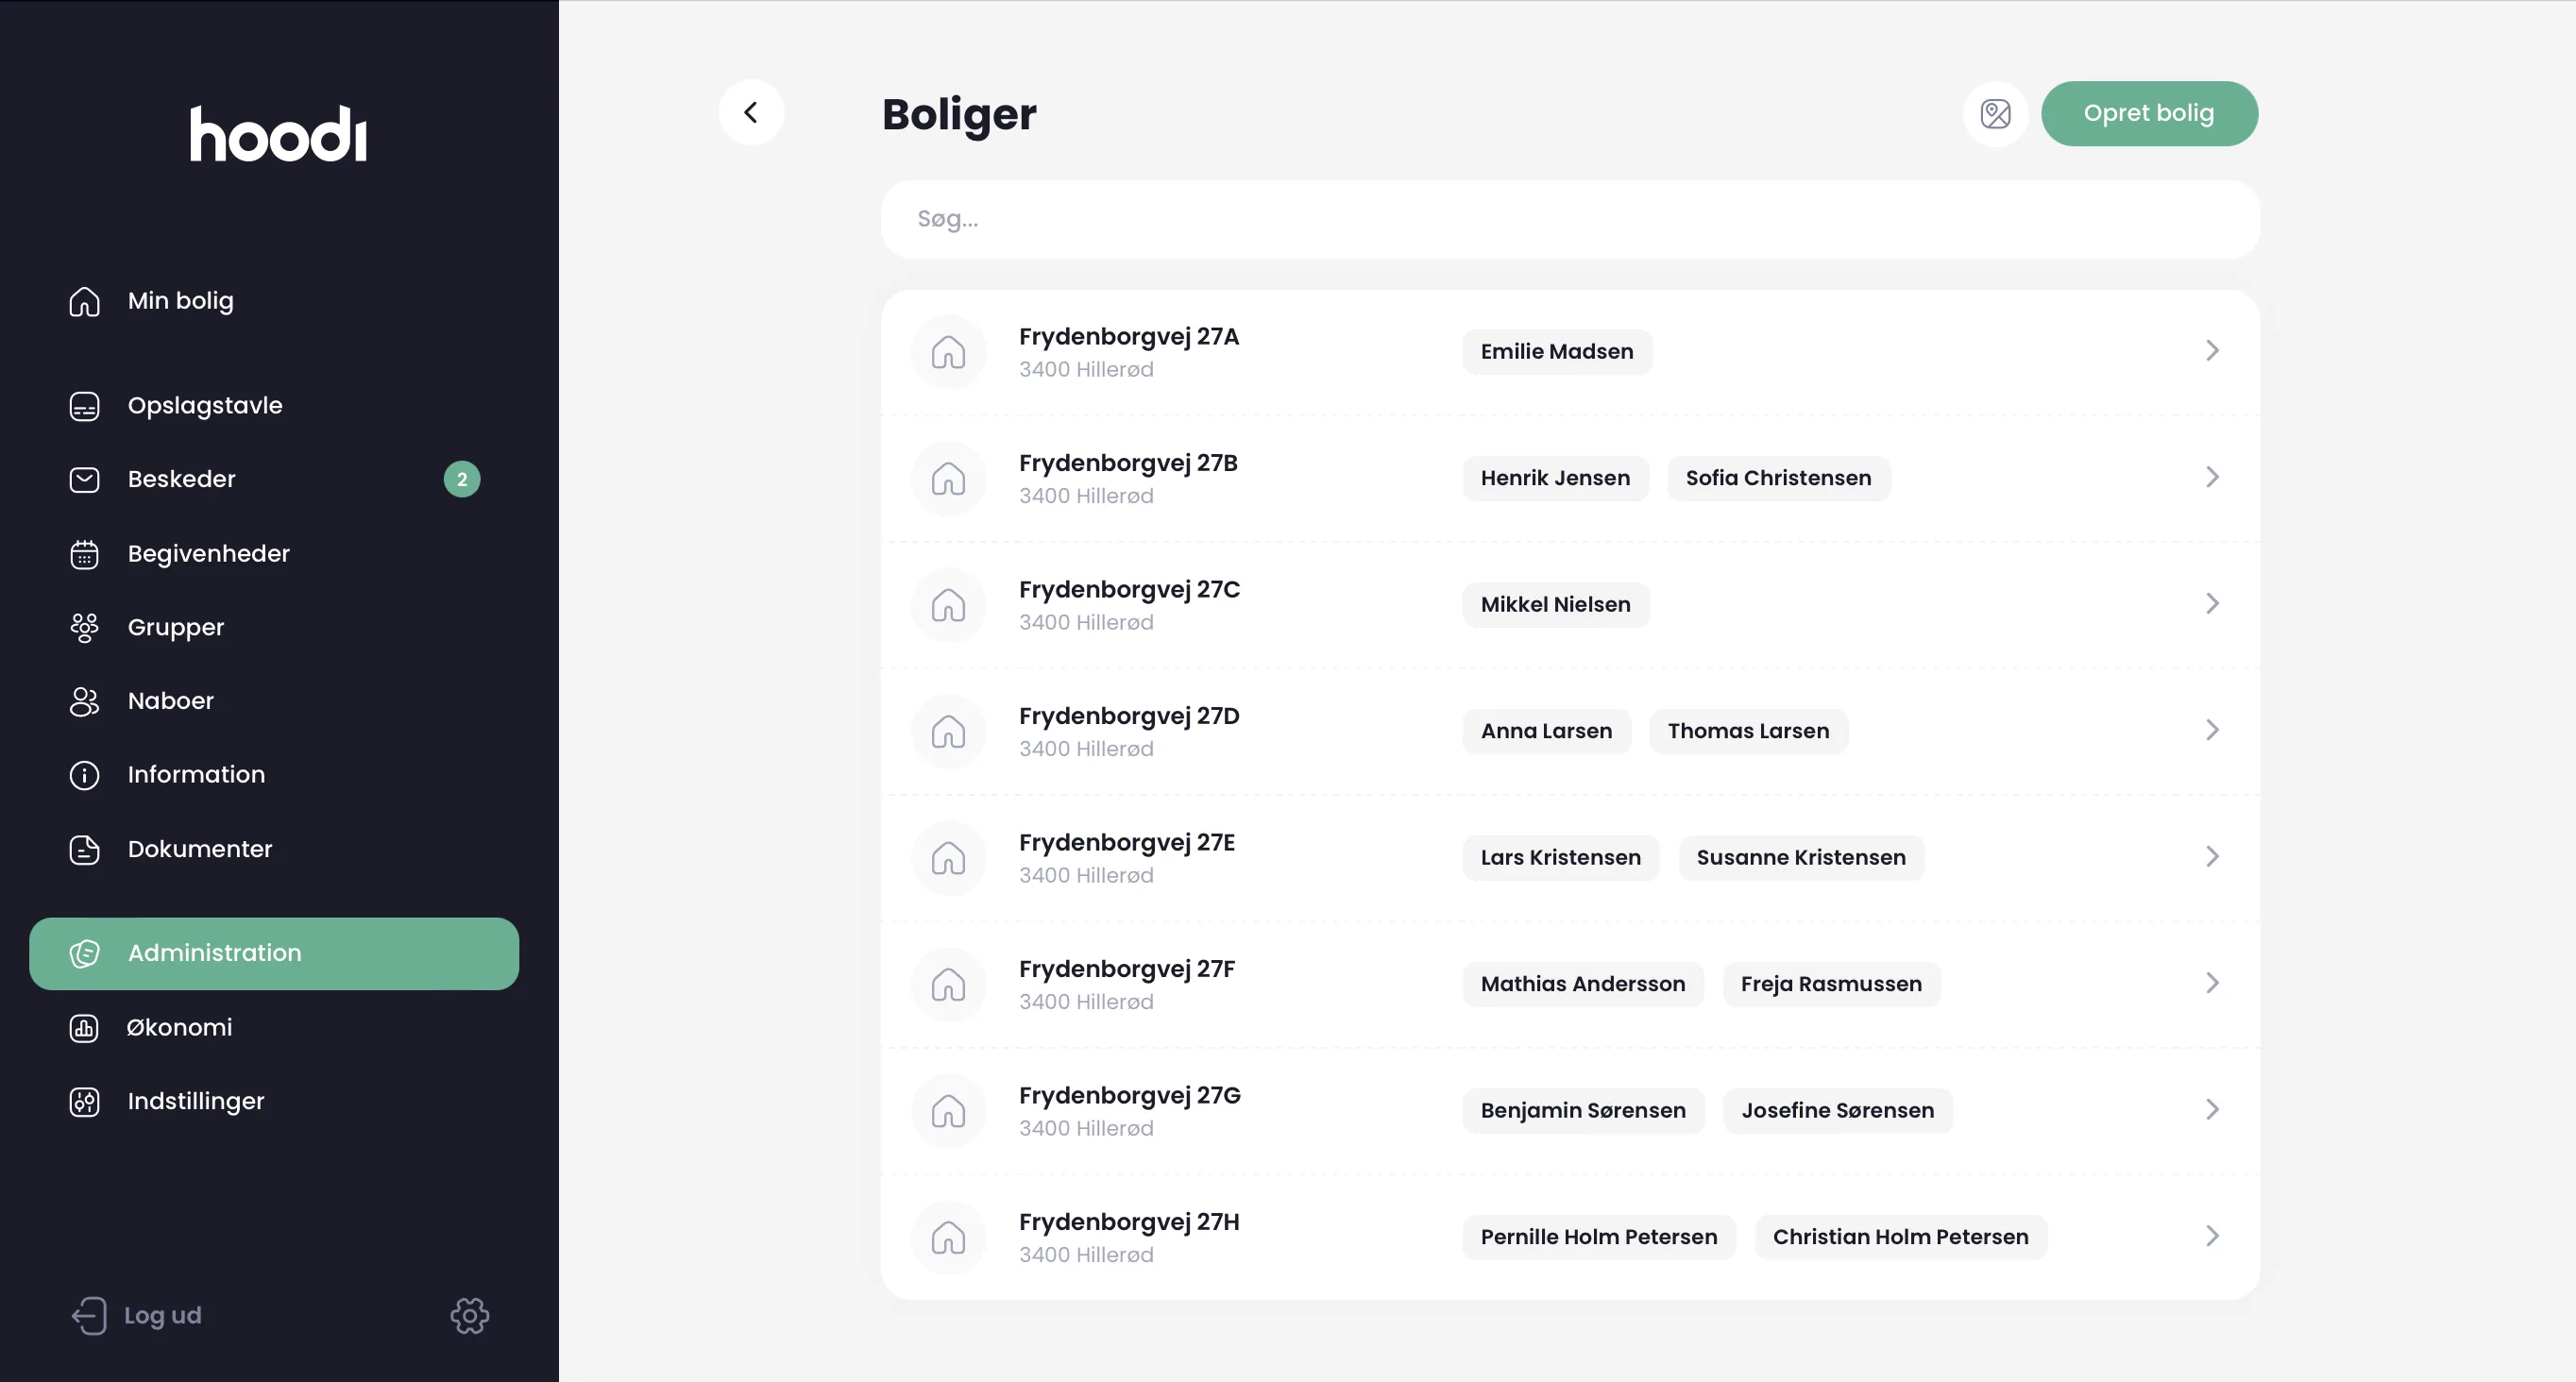Click resident tag Sofia Christensen
Screen dimensions: 2576x1382
[1778, 479]
